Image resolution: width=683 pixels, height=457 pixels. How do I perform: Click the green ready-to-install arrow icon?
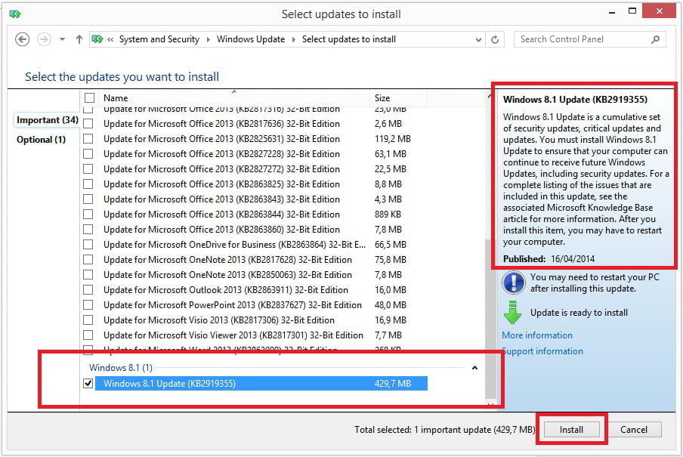pos(513,313)
